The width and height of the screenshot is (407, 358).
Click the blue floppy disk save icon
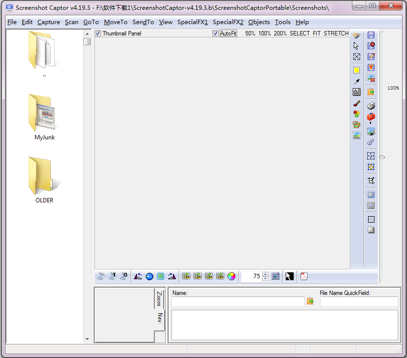pyautogui.click(x=371, y=35)
